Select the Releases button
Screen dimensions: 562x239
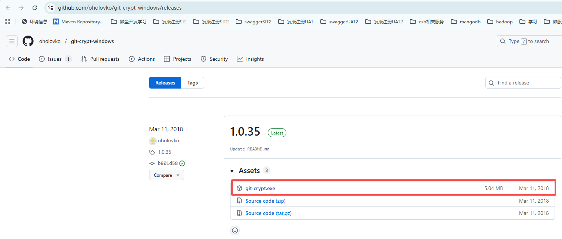[165, 83]
